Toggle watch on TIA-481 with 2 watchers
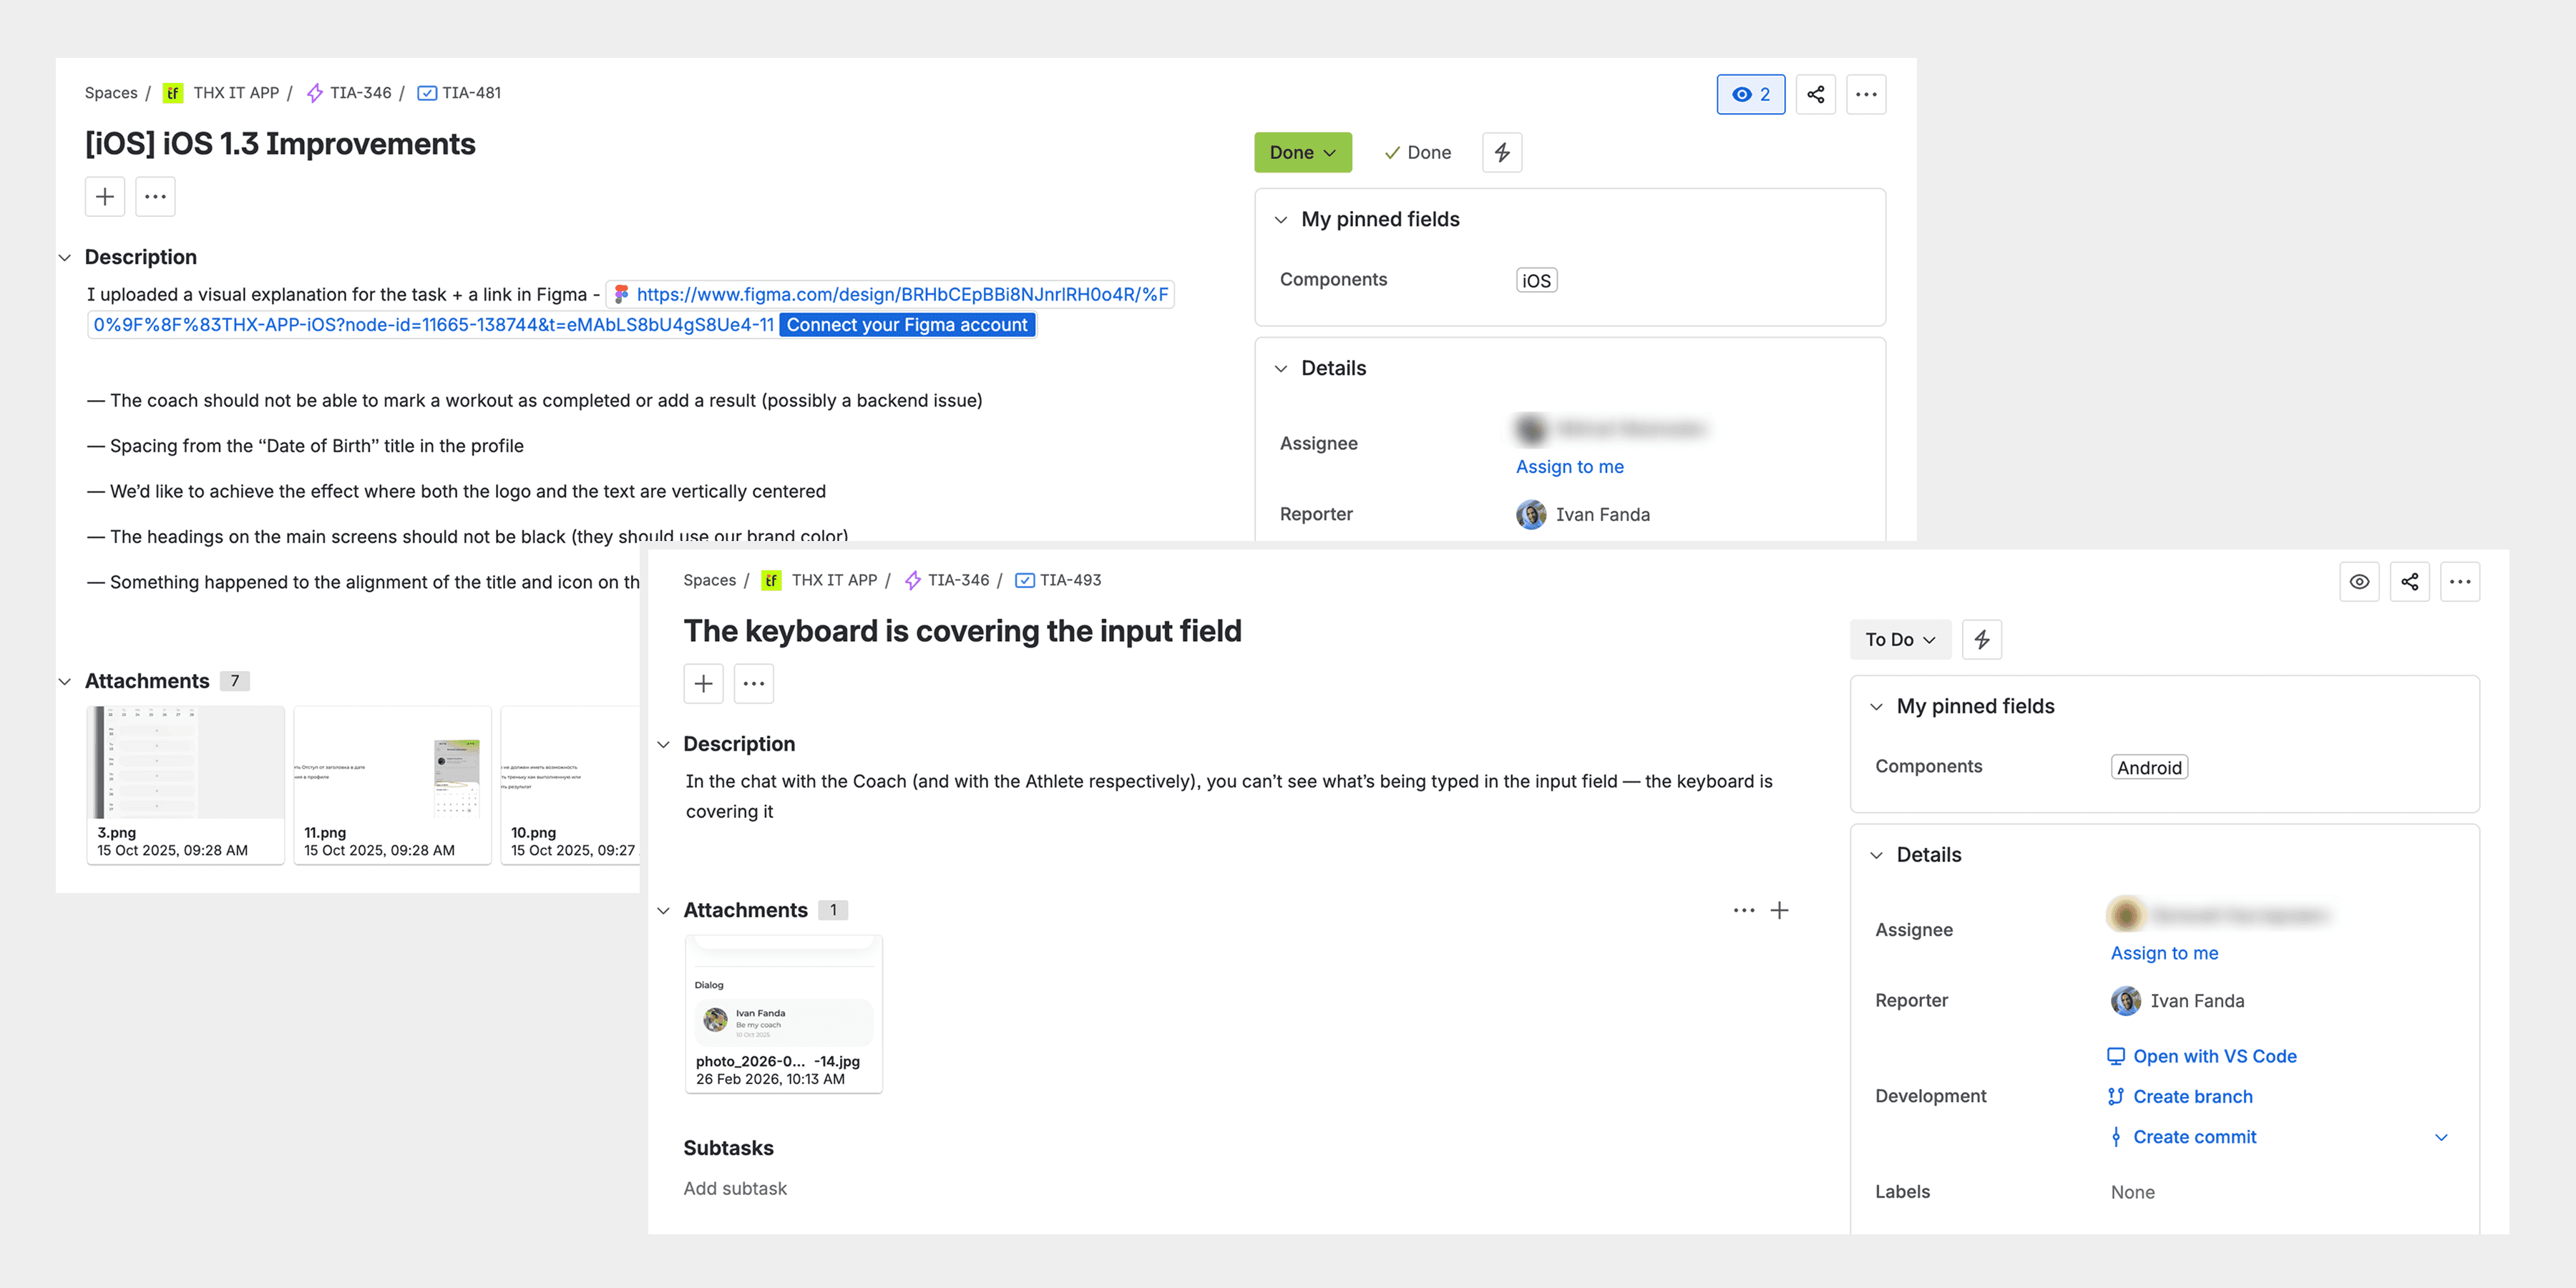 coord(1750,94)
